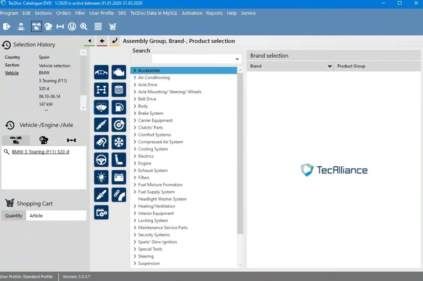Image resolution: width=423 pixels, height=281 pixels.
Task: Select the Spark/ Glow Ignition entry
Action: [157, 242]
